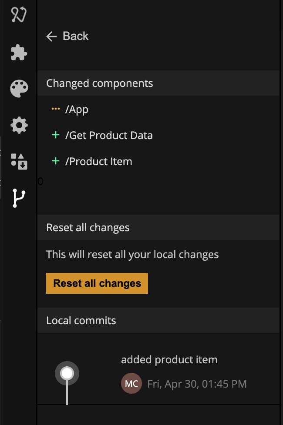Screen dimensions: 283x425
Task: Click the back arrow icon
Action: 51,37
